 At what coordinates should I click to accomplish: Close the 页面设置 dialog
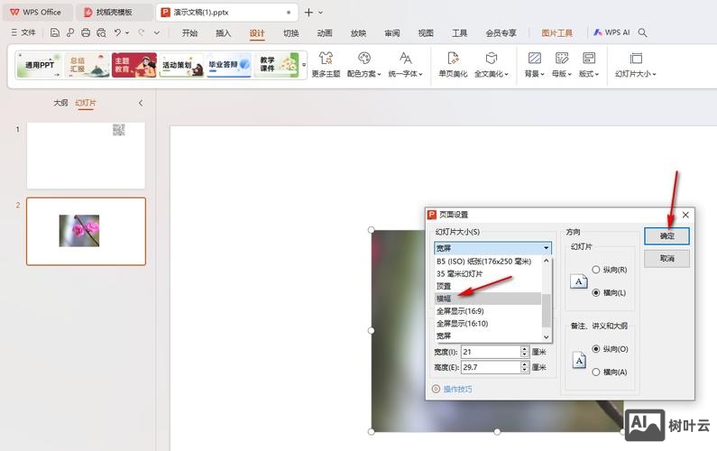pos(685,215)
